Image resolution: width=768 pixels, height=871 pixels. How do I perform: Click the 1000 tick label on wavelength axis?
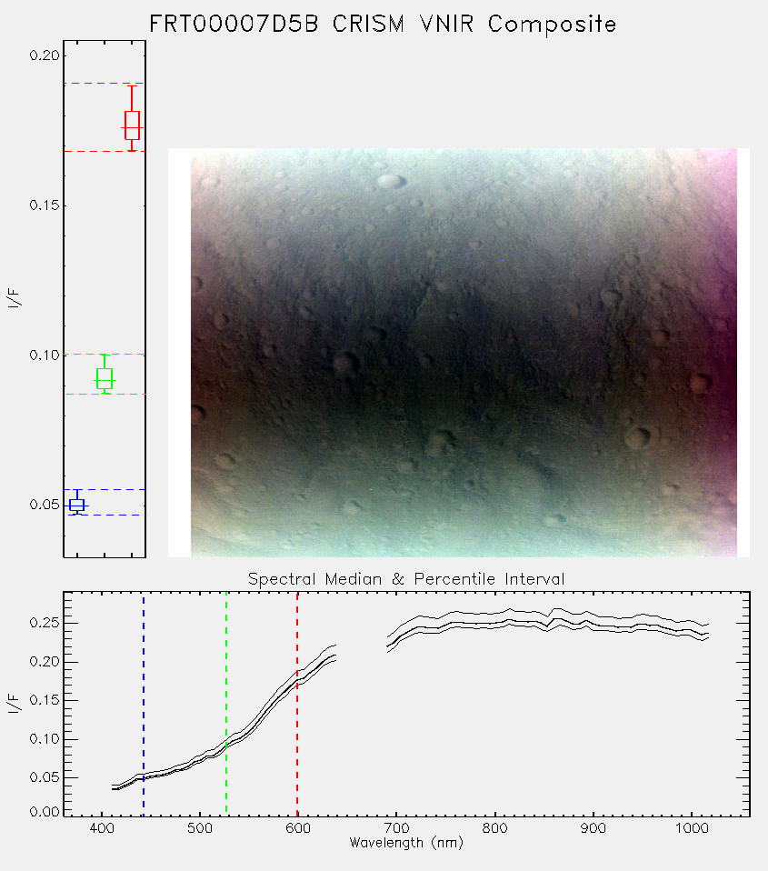point(692,828)
